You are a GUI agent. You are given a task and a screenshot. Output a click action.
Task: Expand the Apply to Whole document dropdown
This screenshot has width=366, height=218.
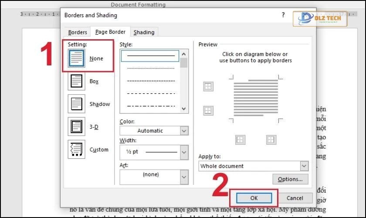(x=304, y=166)
